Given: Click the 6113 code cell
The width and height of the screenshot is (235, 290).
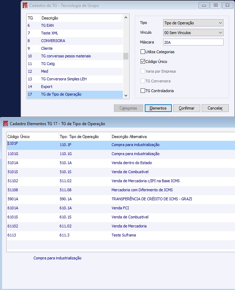Looking at the screenshot, I should coord(33,235).
